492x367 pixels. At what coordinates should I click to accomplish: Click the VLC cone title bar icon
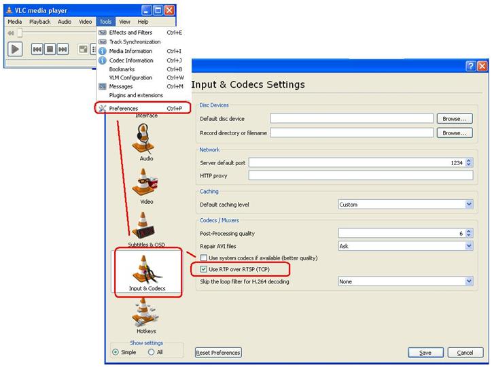point(10,10)
